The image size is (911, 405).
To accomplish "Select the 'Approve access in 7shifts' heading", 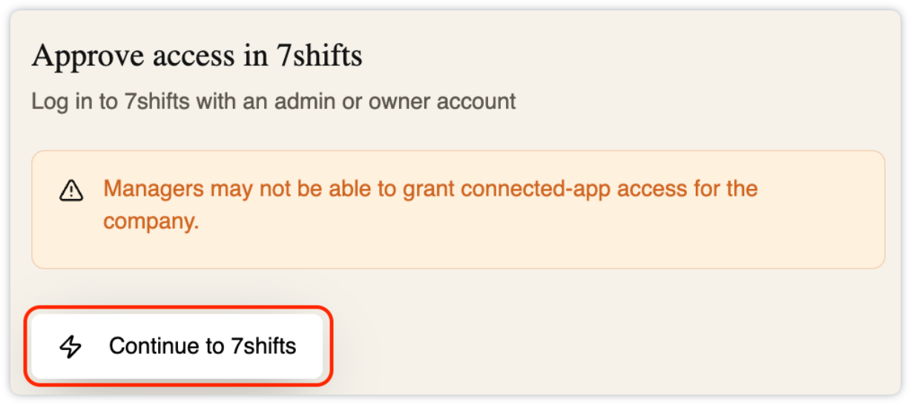I will click(x=197, y=56).
